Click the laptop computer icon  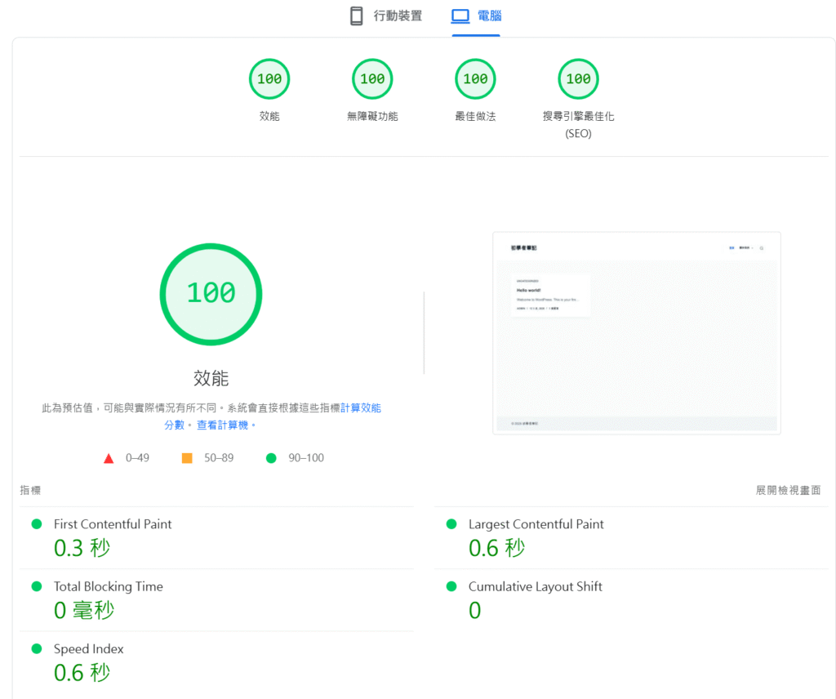click(460, 16)
